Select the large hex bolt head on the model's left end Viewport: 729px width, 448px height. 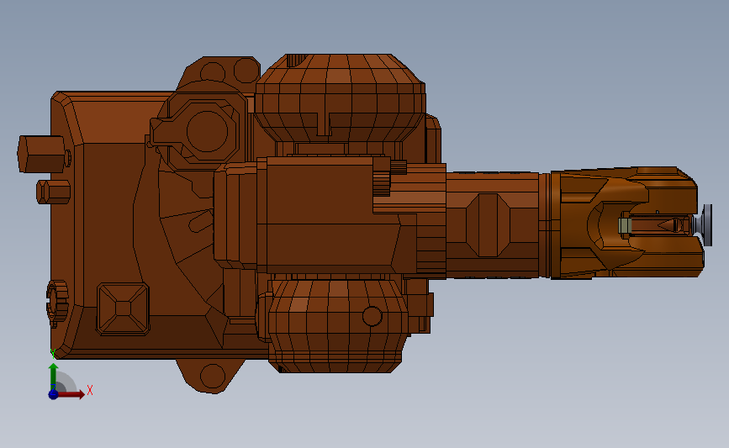point(41,155)
